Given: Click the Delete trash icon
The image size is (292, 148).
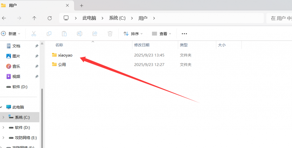Looking at the screenshot, I should click(x=110, y=34).
